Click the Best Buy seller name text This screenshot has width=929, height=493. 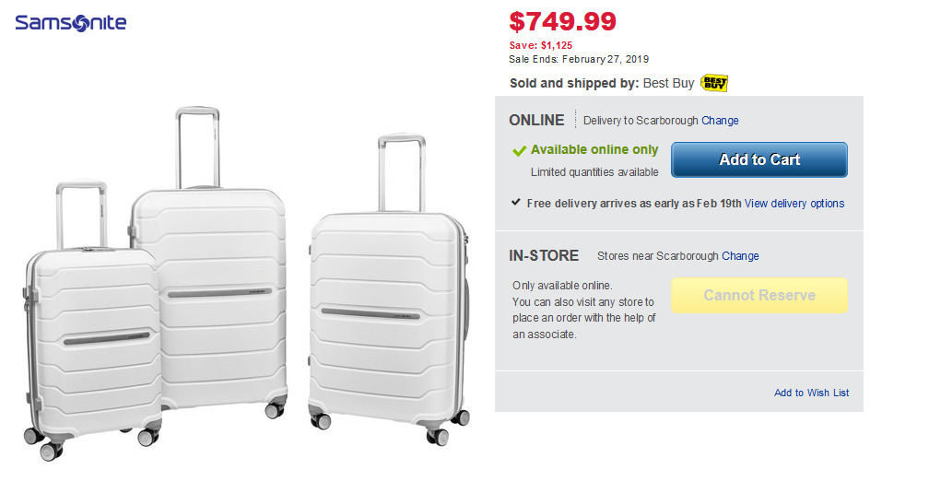click(668, 83)
